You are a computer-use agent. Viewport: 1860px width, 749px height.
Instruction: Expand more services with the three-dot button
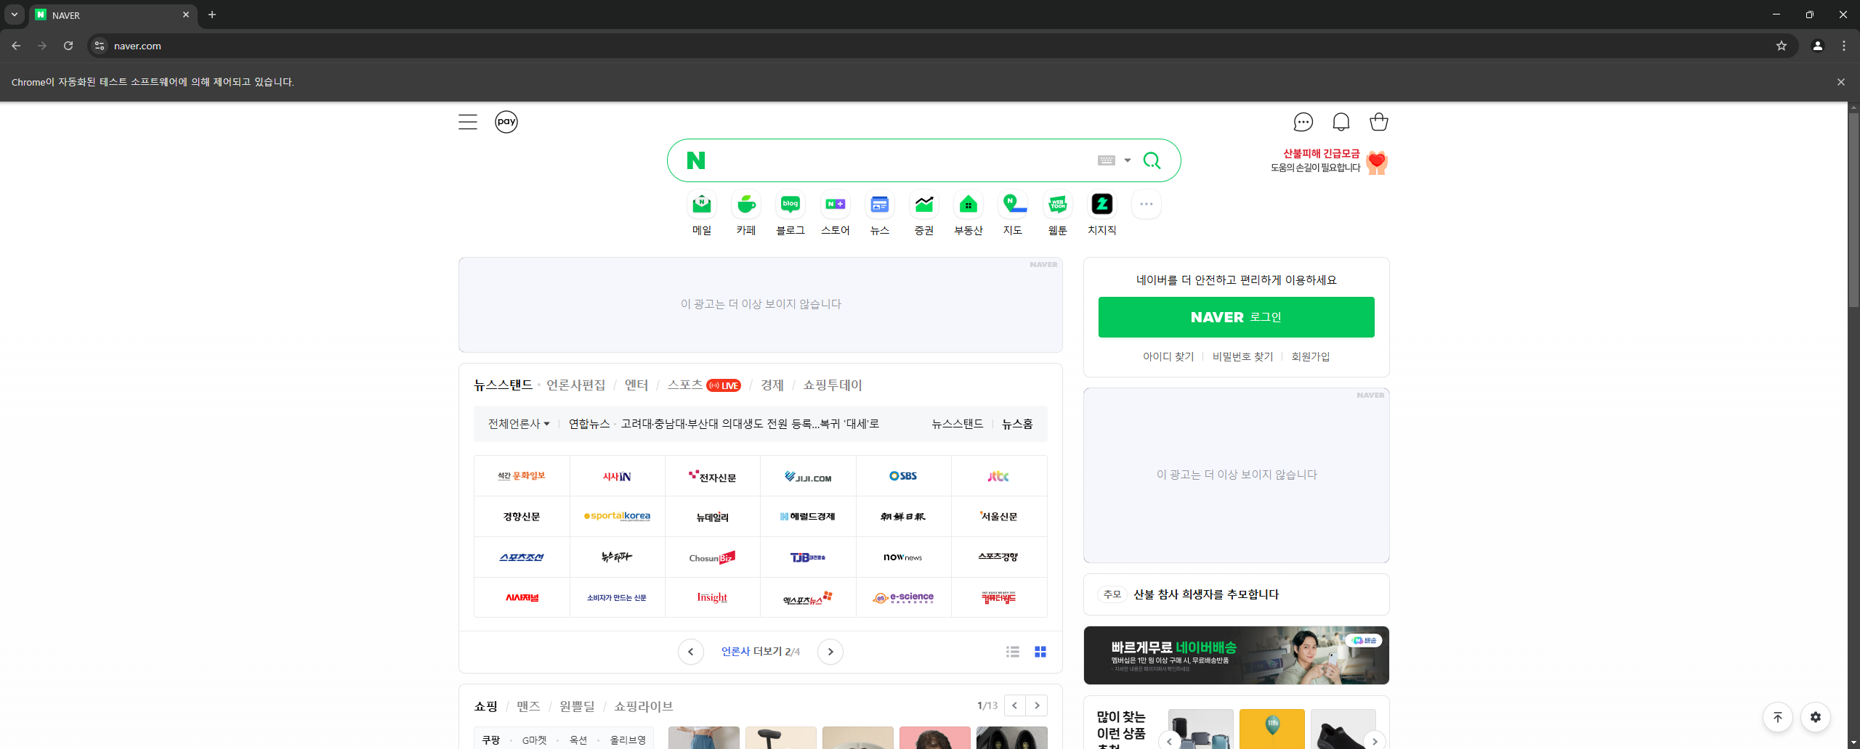pos(1146,205)
